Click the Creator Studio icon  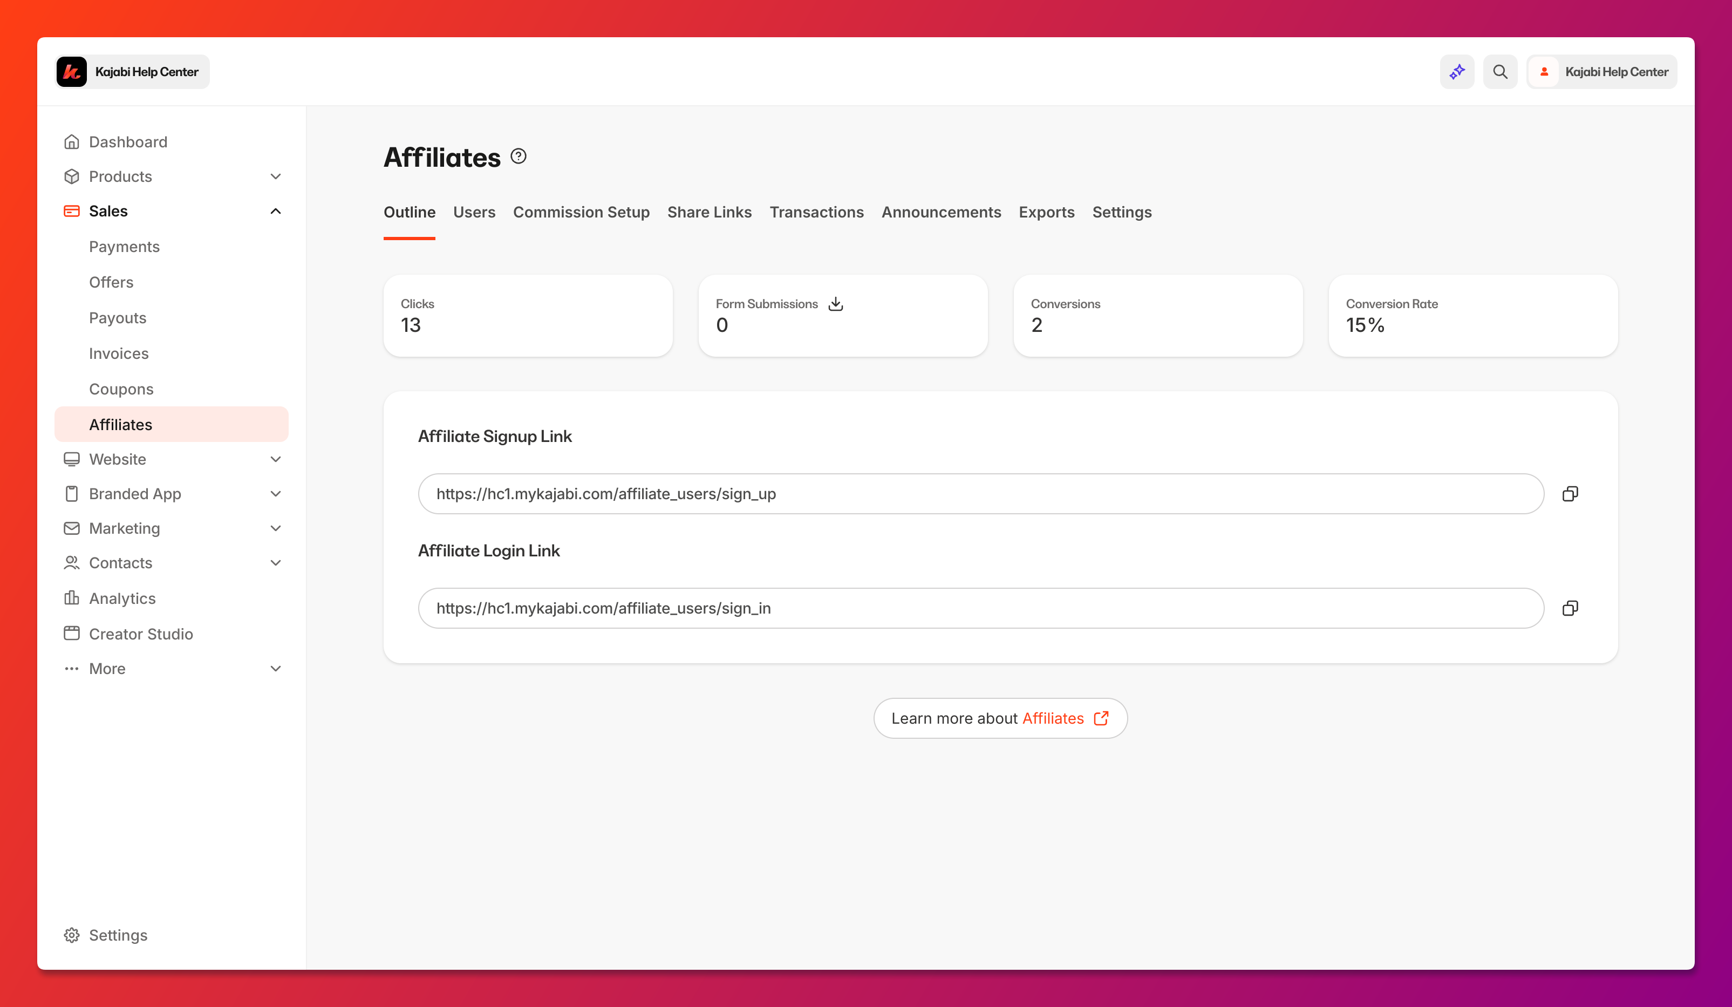click(71, 633)
